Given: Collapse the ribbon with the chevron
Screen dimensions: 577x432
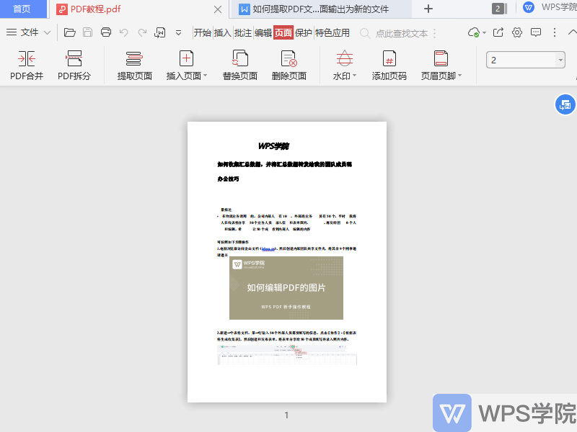Looking at the screenshot, I should coord(572,32).
